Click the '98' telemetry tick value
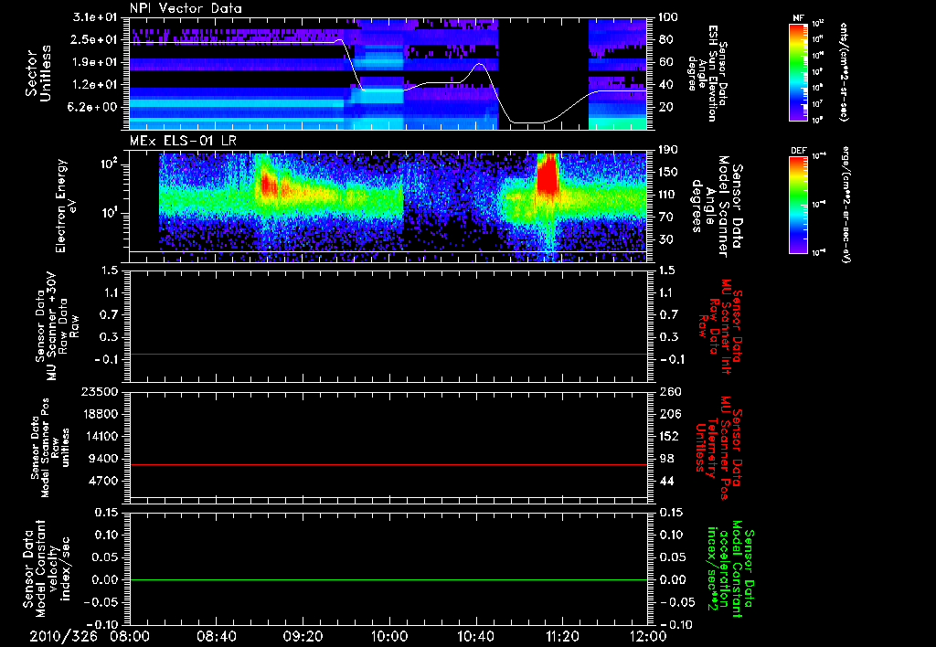This screenshot has width=936, height=647. pyautogui.click(x=665, y=459)
